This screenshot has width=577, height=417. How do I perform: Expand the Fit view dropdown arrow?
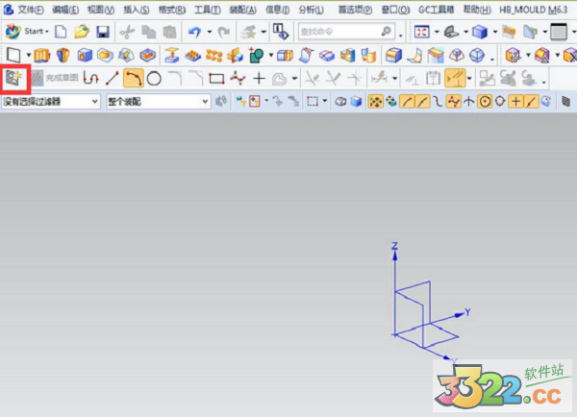437,32
